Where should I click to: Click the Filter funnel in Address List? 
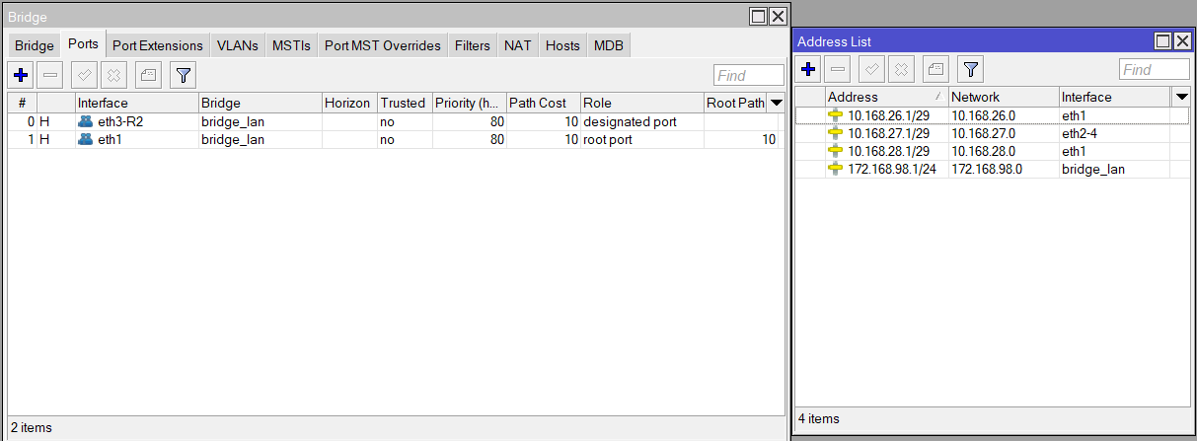click(x=970, y=69)
